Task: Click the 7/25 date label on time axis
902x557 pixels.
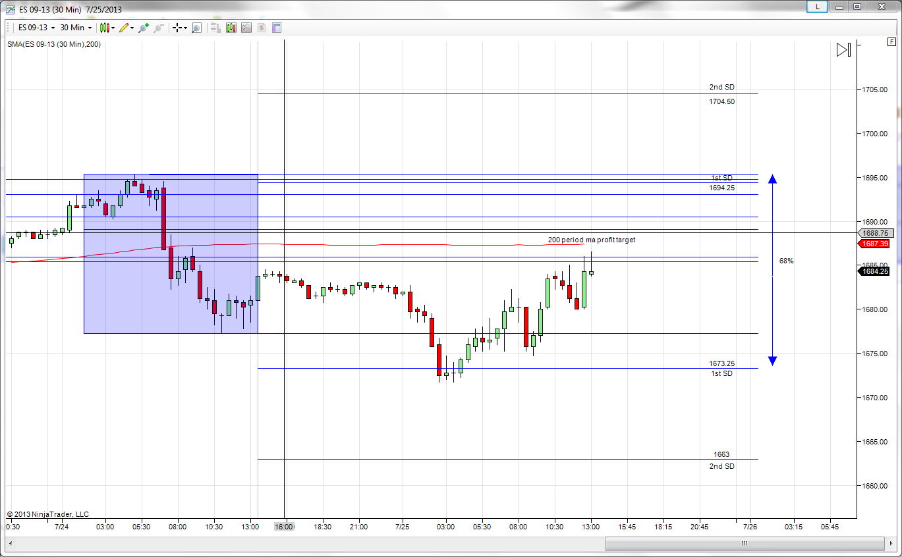Action: click(402, 527)
